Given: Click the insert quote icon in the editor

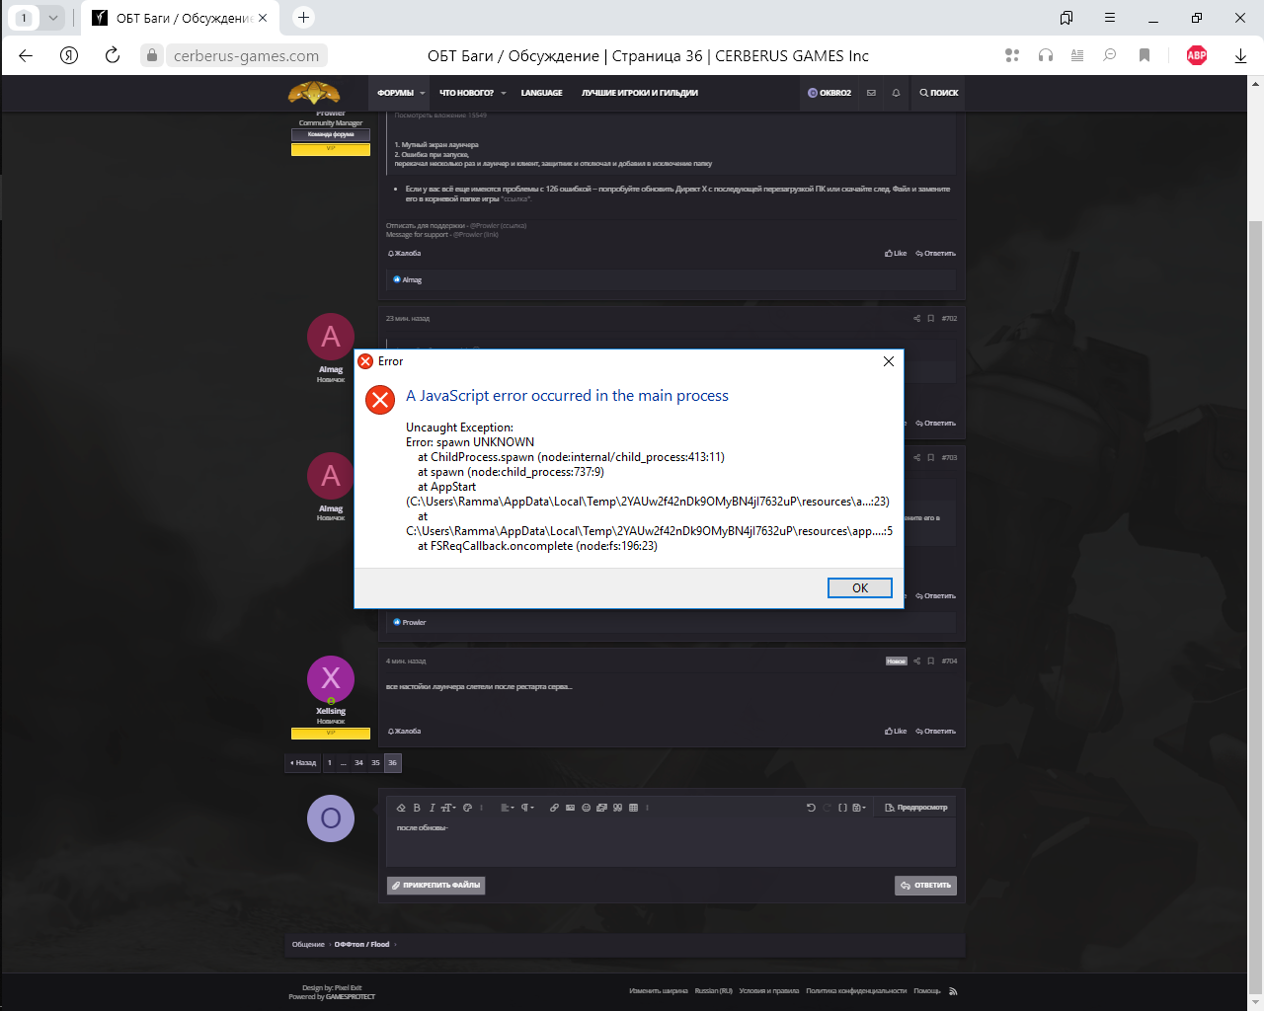Looking at the screenshot, I should [x=617, y=808].
